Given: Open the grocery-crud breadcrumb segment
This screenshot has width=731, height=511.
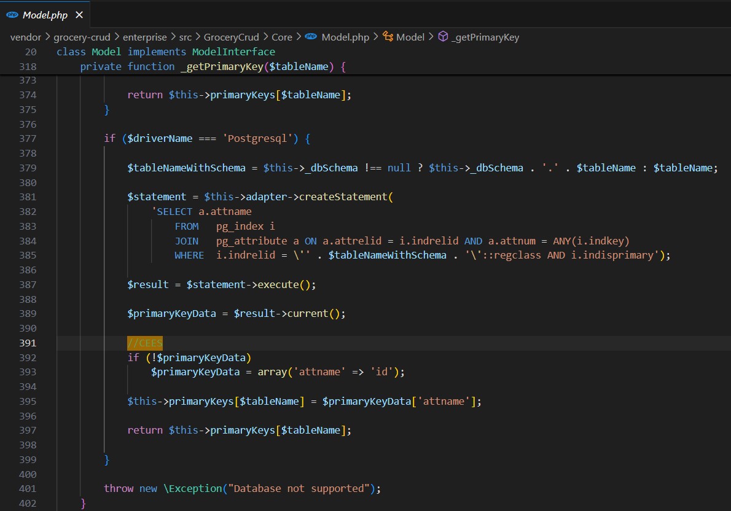Looking at the screenshot, I should [82, 37].
